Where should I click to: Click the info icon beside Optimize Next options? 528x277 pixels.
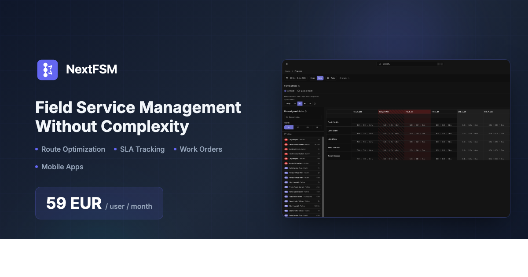click(315, 104)
